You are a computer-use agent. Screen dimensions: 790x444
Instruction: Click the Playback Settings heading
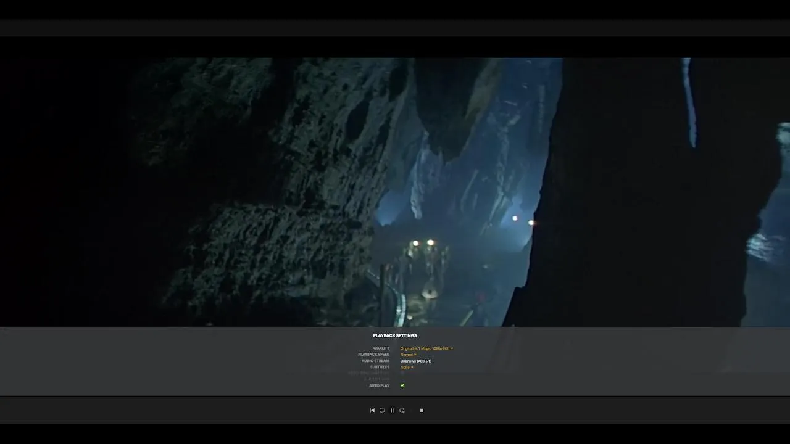pyautogui.click(x=395, y=335)
